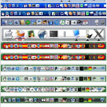
Task: Click power plug icon in light blue dock
Action: (56, 69)
